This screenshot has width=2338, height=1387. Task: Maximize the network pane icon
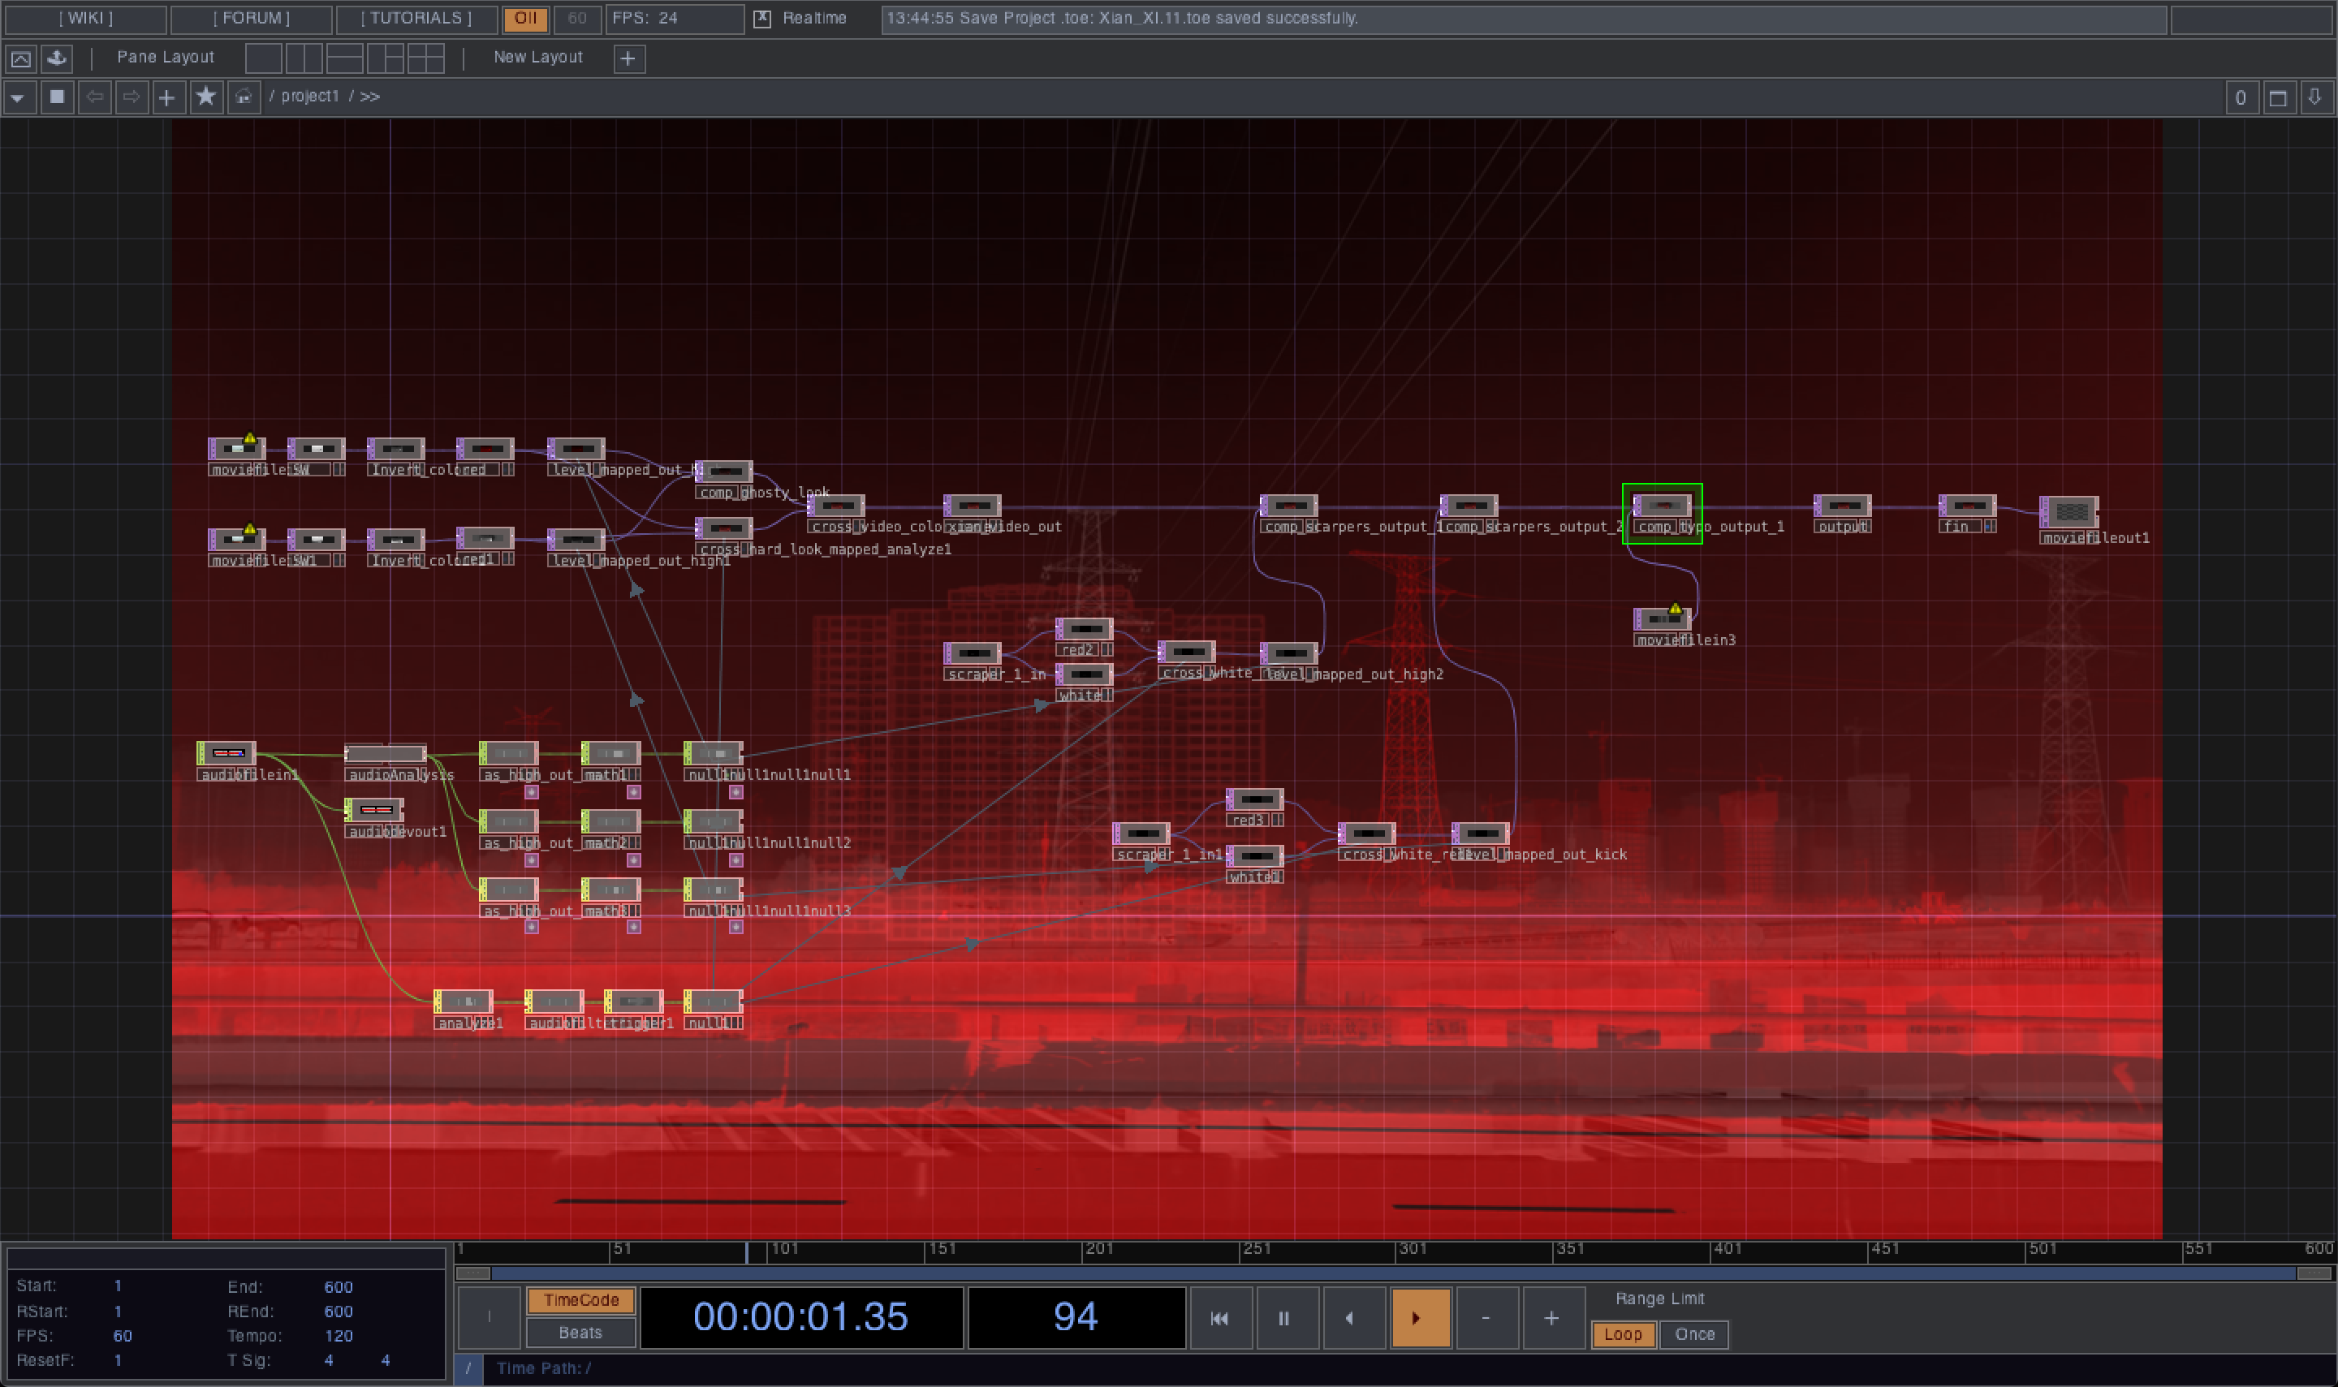[2278, 98]
